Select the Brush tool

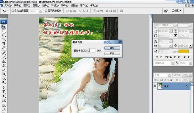(4, 57)
